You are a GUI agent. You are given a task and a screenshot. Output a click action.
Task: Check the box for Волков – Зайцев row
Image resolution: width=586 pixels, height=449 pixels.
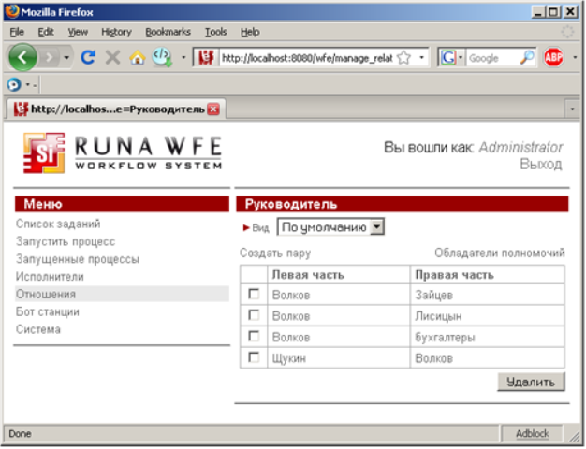[x=254, y=295]
